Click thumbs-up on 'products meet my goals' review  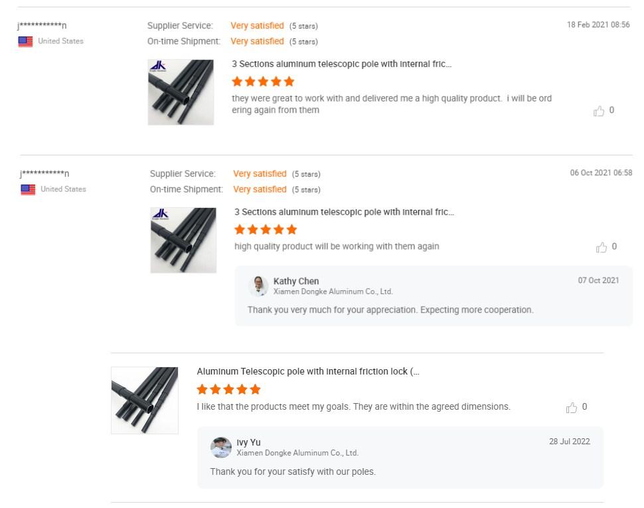tap(572, 407)
